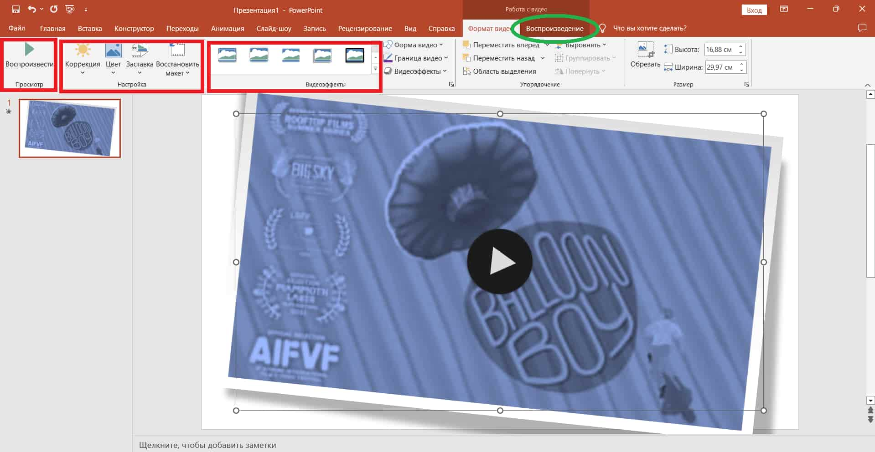Collapse the ribbon with chevron arrow
The image size is (875, 452).
point(868,85)
